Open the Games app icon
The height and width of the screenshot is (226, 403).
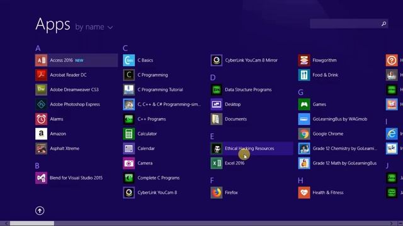(304, 104)
